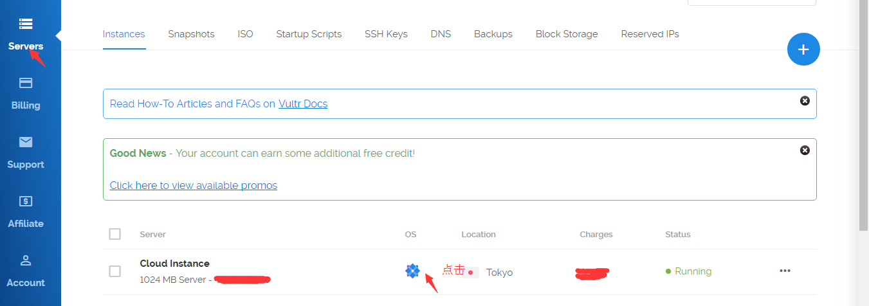
Task: Open the Affiliate dollar icon
Action: (26, 201)
